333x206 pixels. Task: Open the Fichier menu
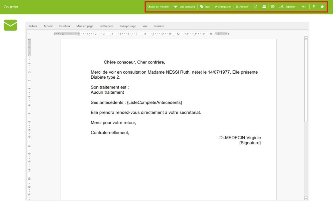tap(33, 26)
